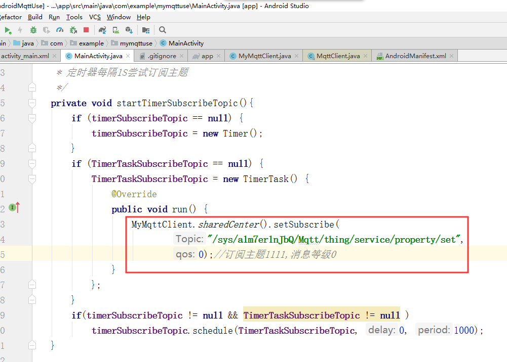Close the MyMqttClient.java tab
507x362 pixels.
pos(296,56)
